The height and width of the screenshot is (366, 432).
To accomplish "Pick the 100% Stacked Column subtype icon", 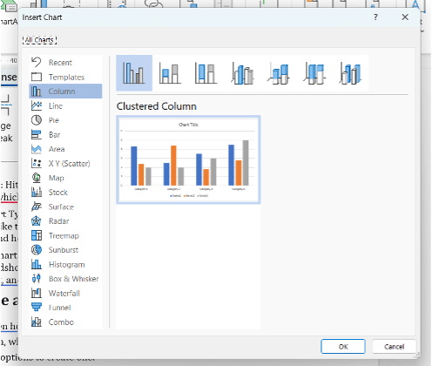I will click(x=206, y=73).
